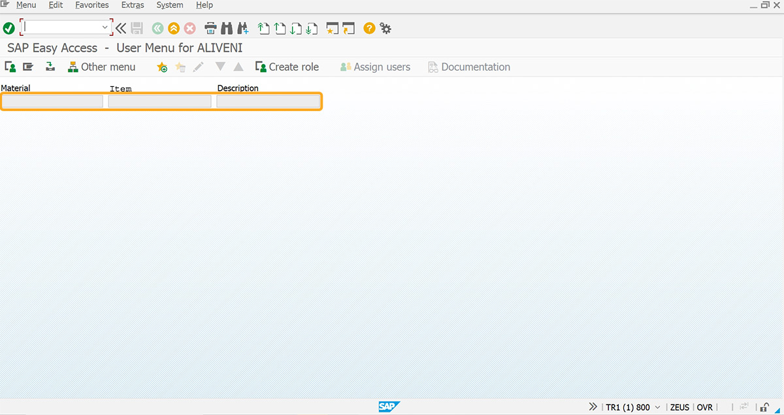Click the Assign users button

pyautogui.click(x=375, y=67)
